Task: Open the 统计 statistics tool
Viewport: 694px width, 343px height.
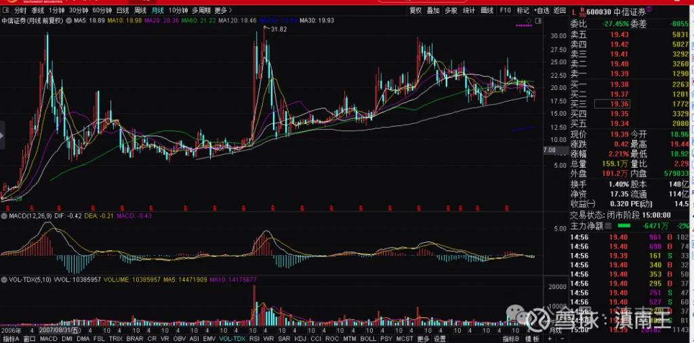Action: tap(469, 10)
